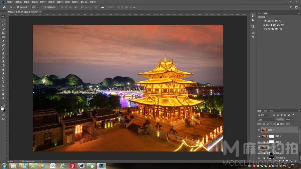Image resolution: width=301 pixels, height=169 pixels.
Task: Click the Home icon in options bar
Action: [4, 7]
